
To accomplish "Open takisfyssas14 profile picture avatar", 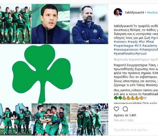I will pos(118,12).
